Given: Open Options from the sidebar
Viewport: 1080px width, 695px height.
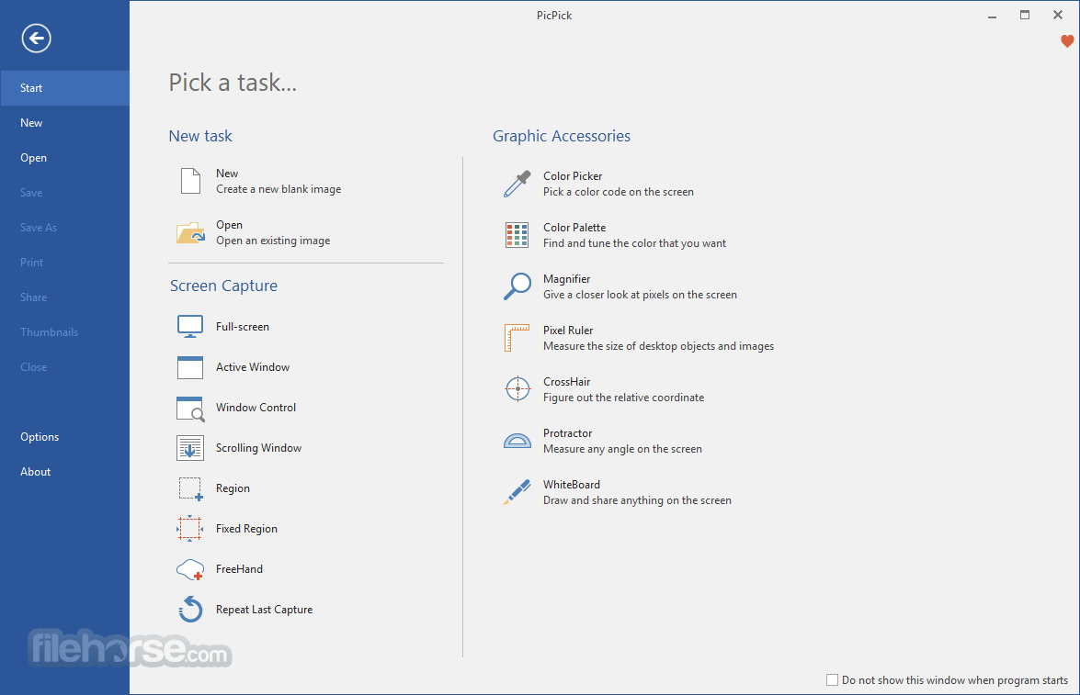Looking at the screenshot, I should point(64,437).
